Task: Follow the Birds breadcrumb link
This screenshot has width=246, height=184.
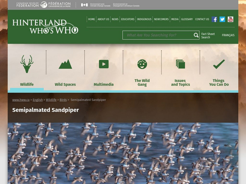Action: point(63,100)
